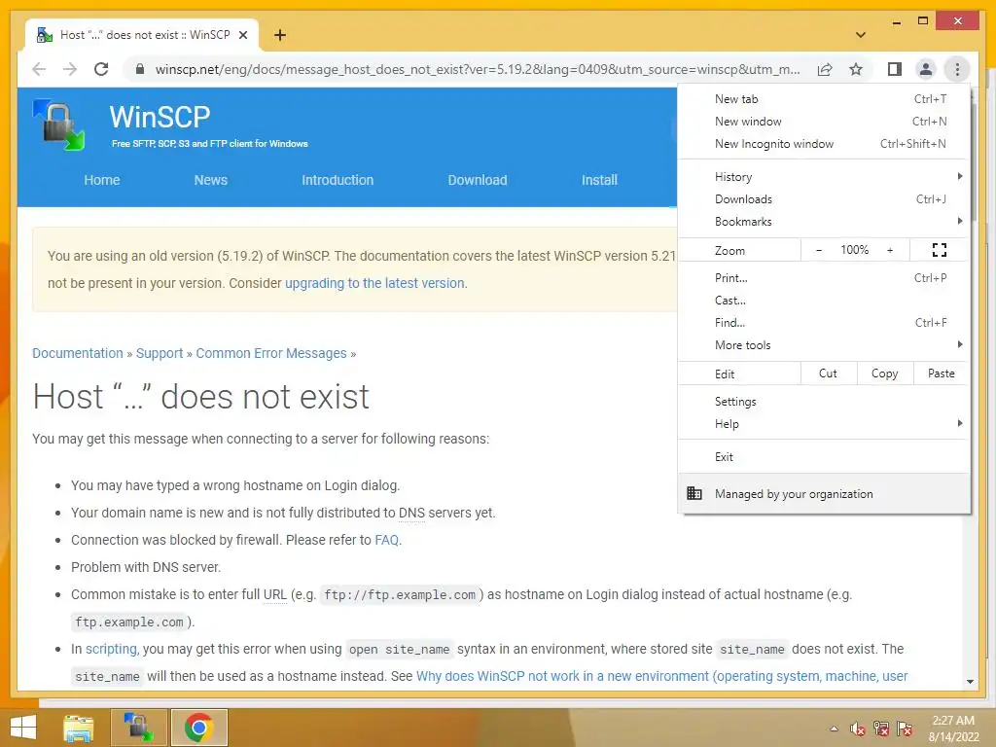Click the WinSCP padlock logo
This screenshot has width=996, height=747.
59,124
